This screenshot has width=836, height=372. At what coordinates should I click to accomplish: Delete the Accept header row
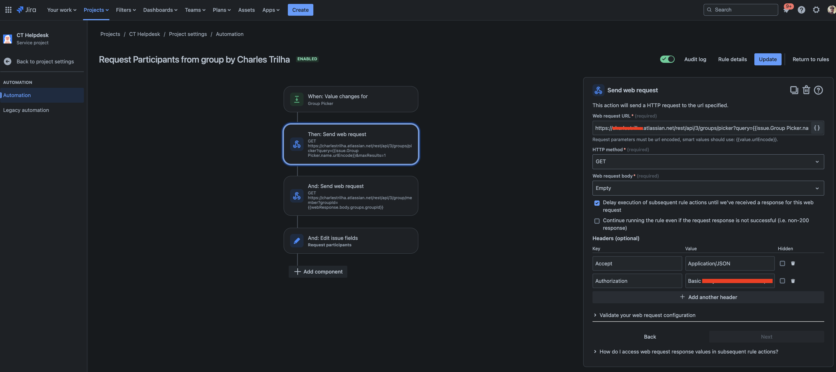(793, 263)
